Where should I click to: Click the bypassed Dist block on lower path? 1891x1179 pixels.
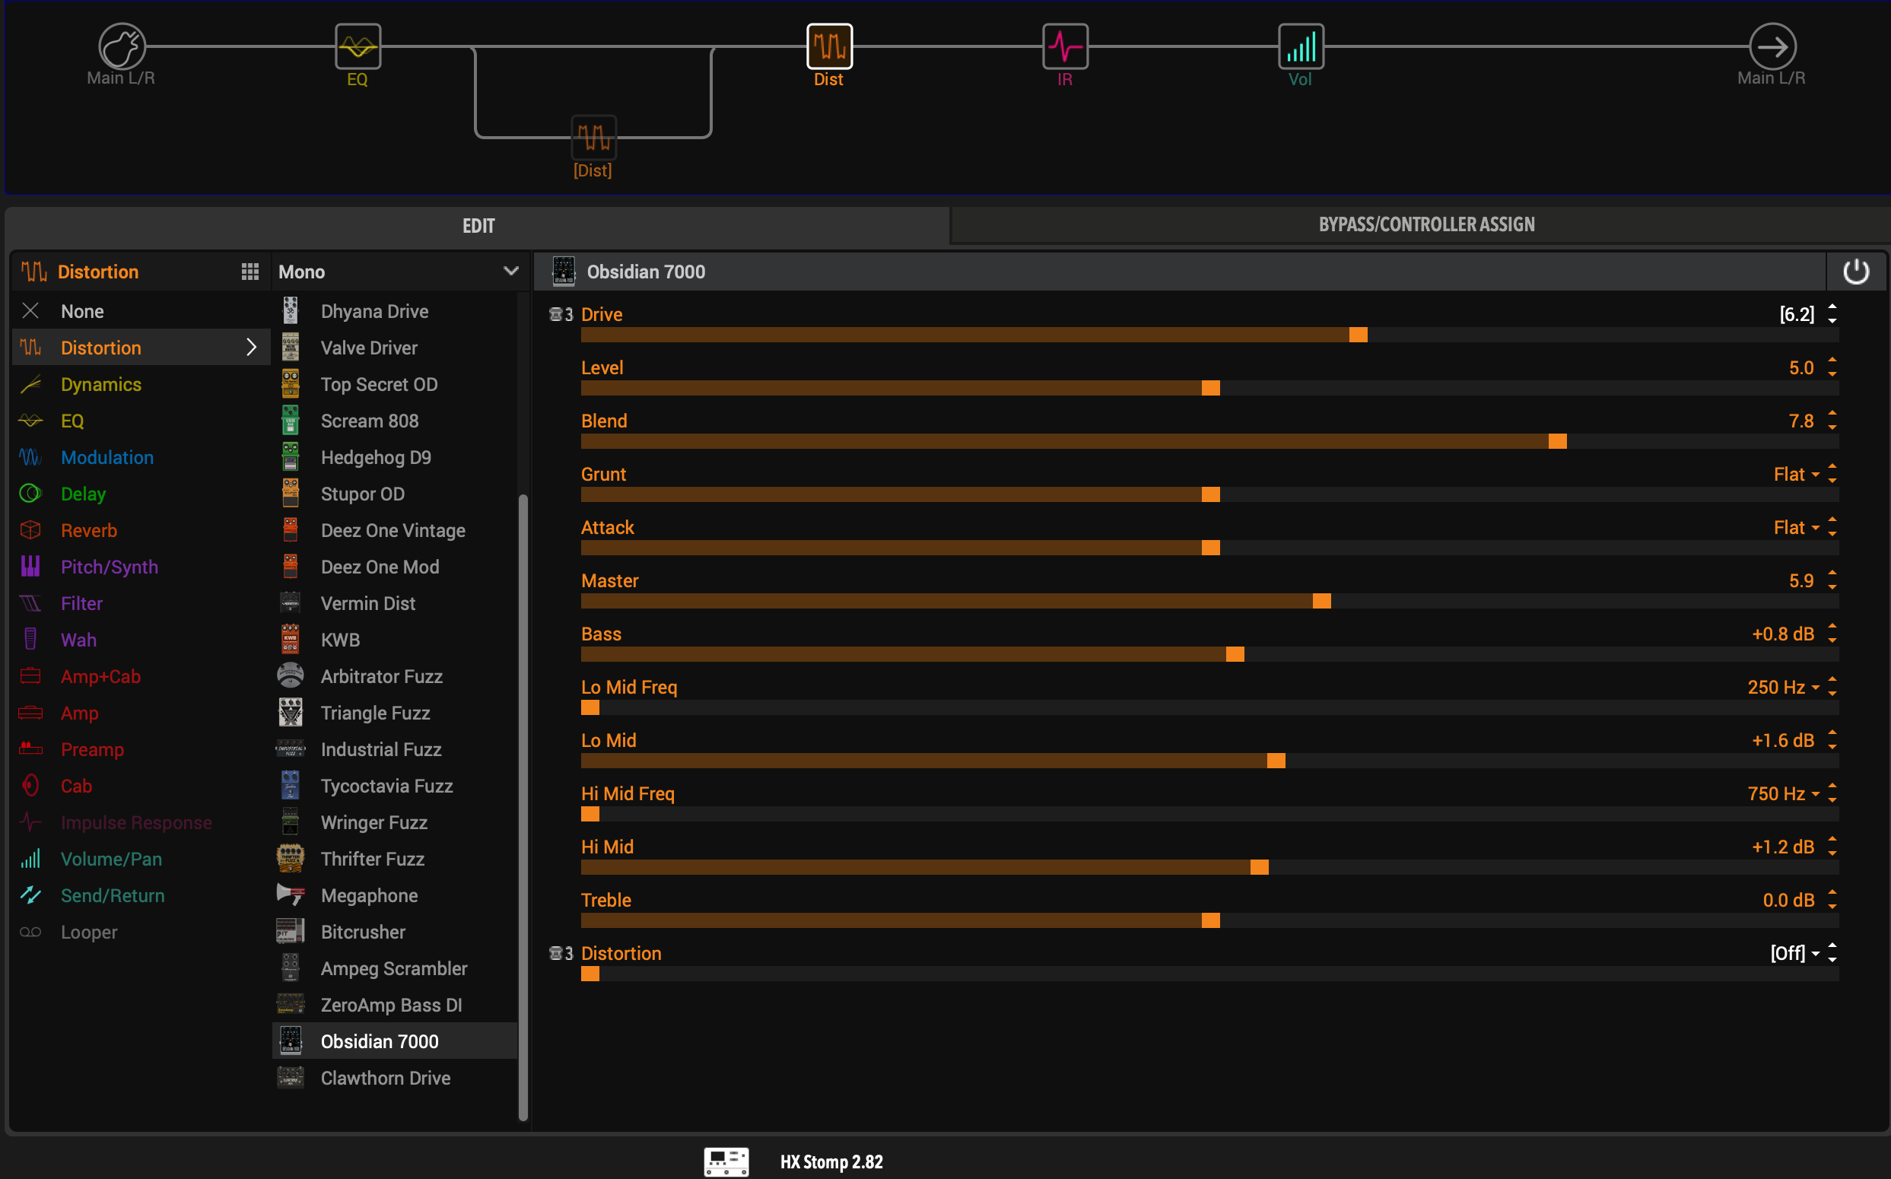click(594, 137)
